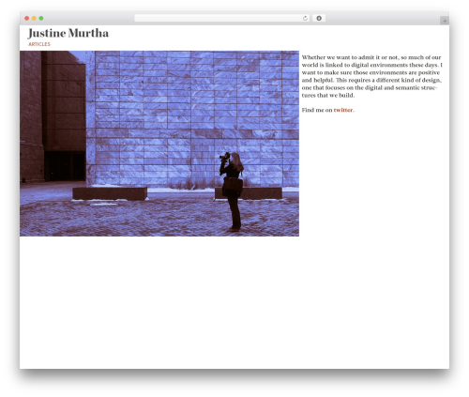Click the photographer photo image
The height and width of the screenshot is (397, 469).
[x=159, y=144]
